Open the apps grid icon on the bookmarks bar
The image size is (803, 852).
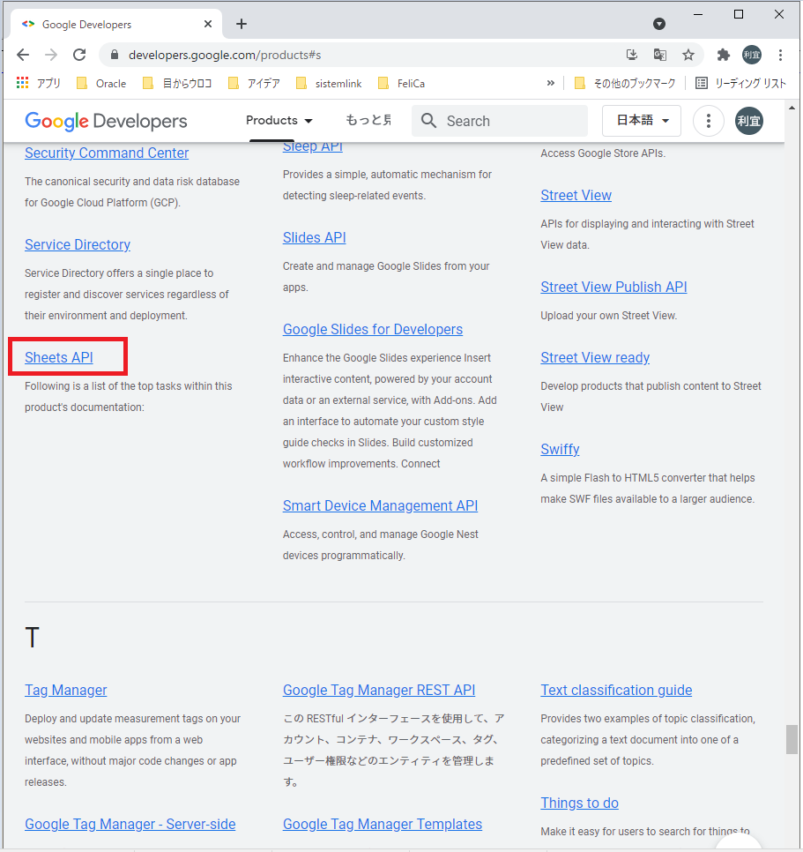21,82
